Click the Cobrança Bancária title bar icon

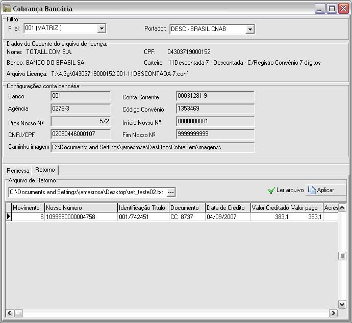7,9
